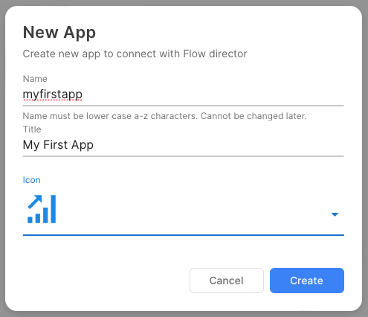Screen dimensions: 368x317
Task: Focus the Title field with My First App
Action: [183, 145]
